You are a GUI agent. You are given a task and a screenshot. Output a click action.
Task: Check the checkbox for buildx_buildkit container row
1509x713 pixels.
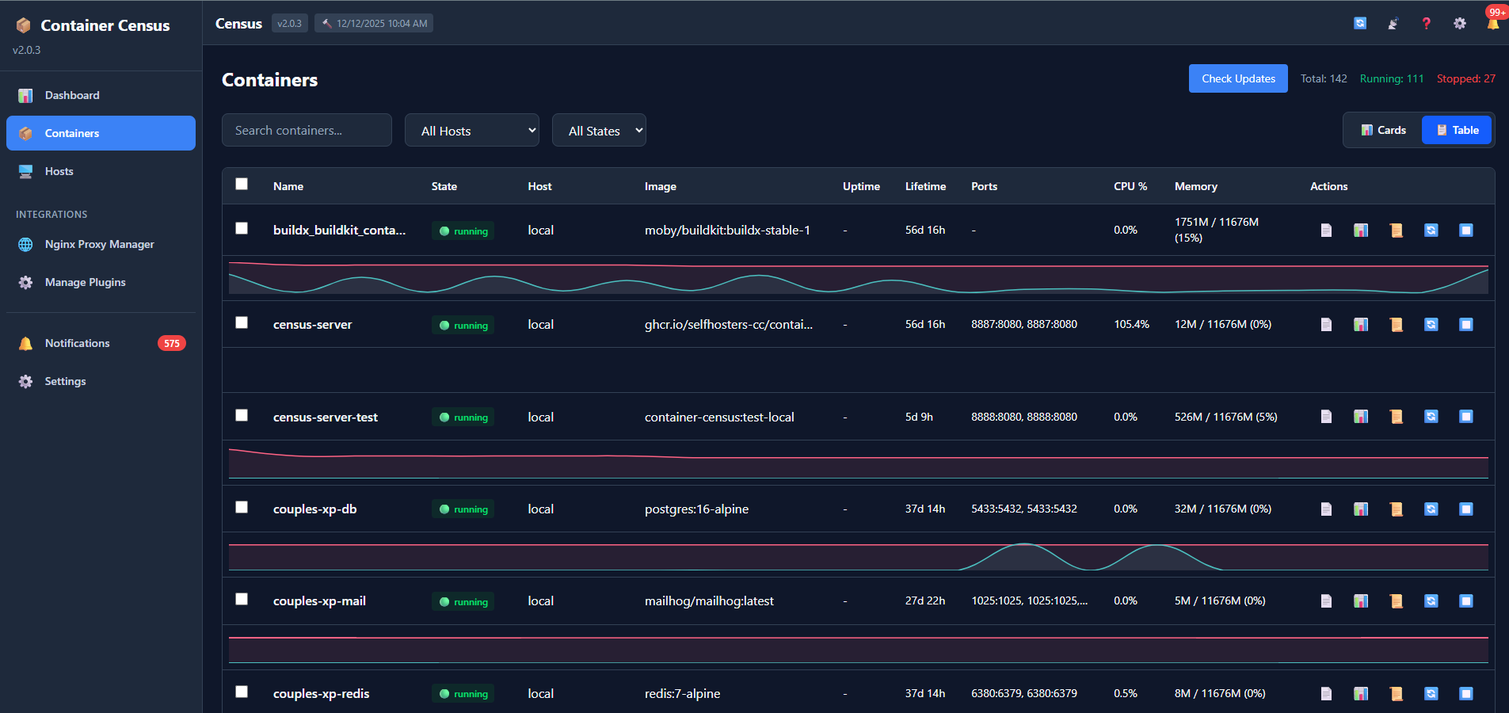(x=242, y=228)
